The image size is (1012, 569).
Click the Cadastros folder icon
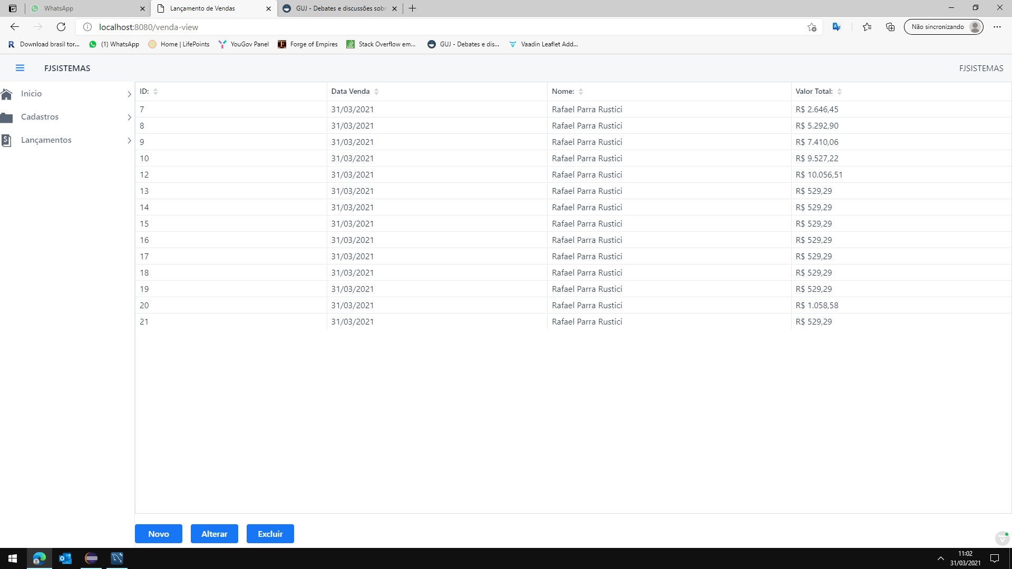coord(7,117)
